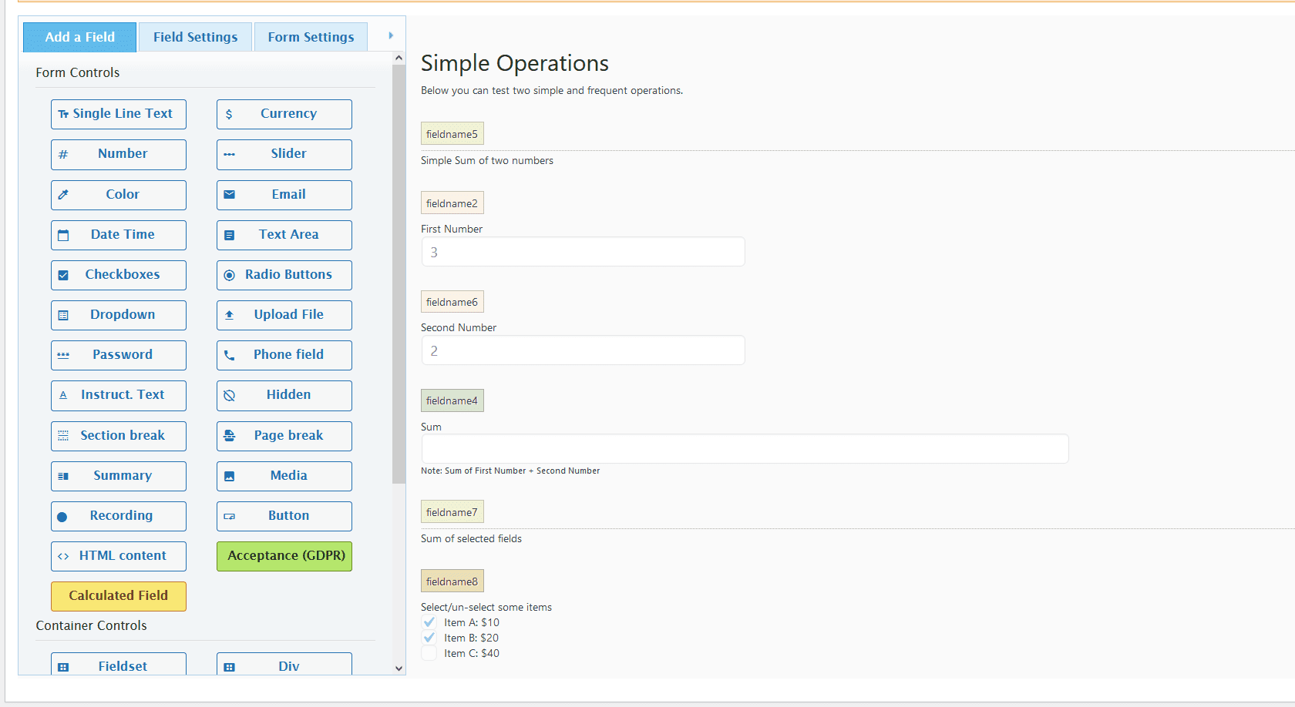Click the Upload File arrow icon
This screenshot has height=707, width=1295.
[229, 315]
